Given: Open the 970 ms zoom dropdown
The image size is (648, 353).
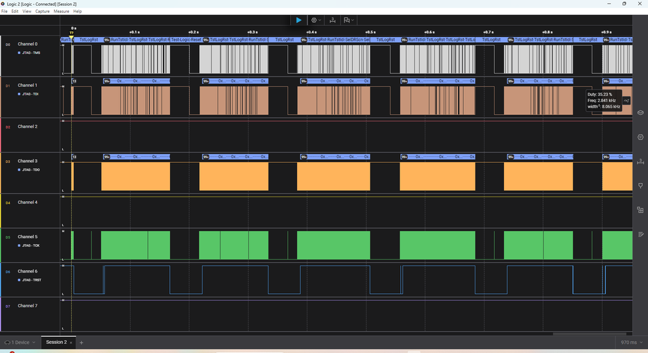Looking at the screenshot, I should pyautogui.click(x=632, y=342).
